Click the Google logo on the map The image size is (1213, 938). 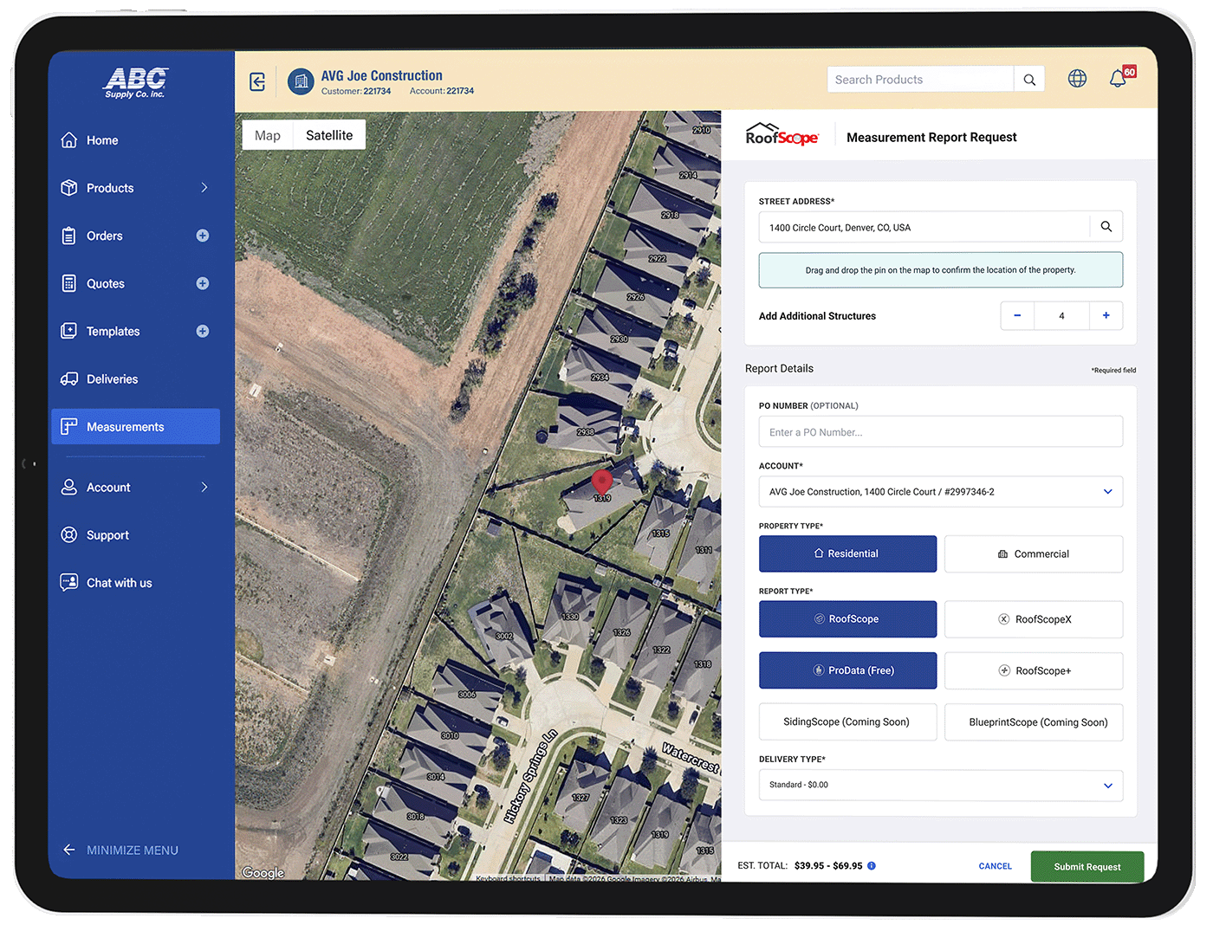tap(263, 872)
